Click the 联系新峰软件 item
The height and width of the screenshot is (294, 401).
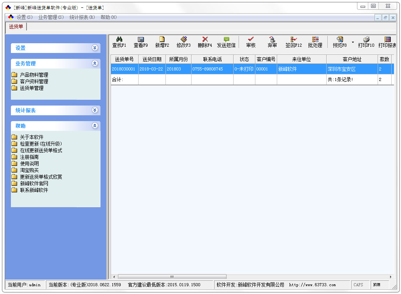pos(34,190)
